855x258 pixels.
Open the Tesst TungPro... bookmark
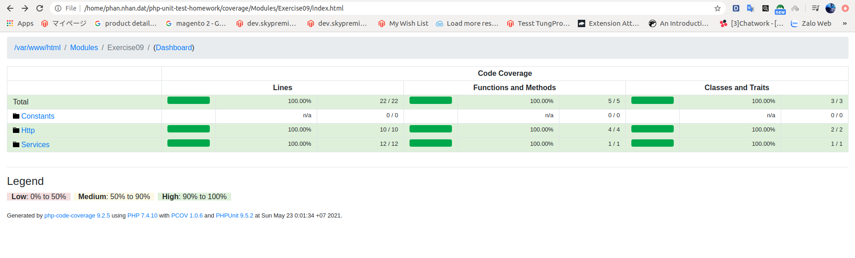pos(538,23)
